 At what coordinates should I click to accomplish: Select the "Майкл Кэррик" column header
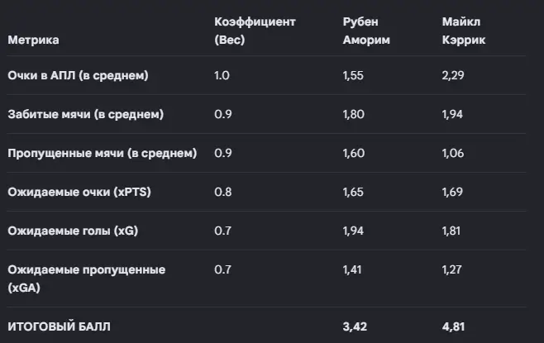(x=464, y=31)
